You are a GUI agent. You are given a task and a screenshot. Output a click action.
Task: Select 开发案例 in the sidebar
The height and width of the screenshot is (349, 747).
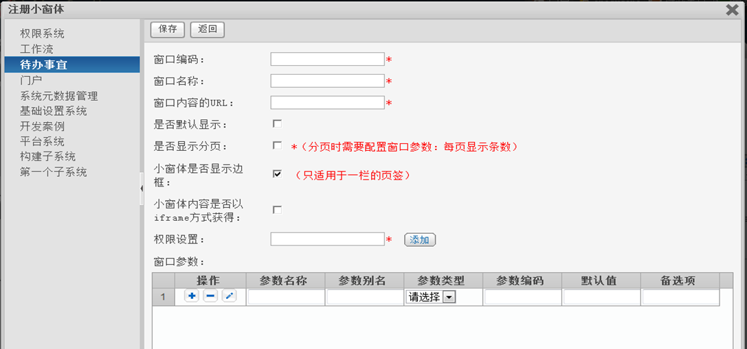coord(42,126)
